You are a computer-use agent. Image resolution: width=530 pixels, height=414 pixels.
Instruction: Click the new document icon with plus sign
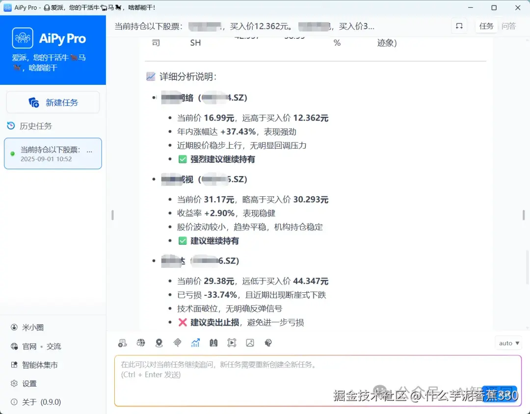tap(123, 342)
